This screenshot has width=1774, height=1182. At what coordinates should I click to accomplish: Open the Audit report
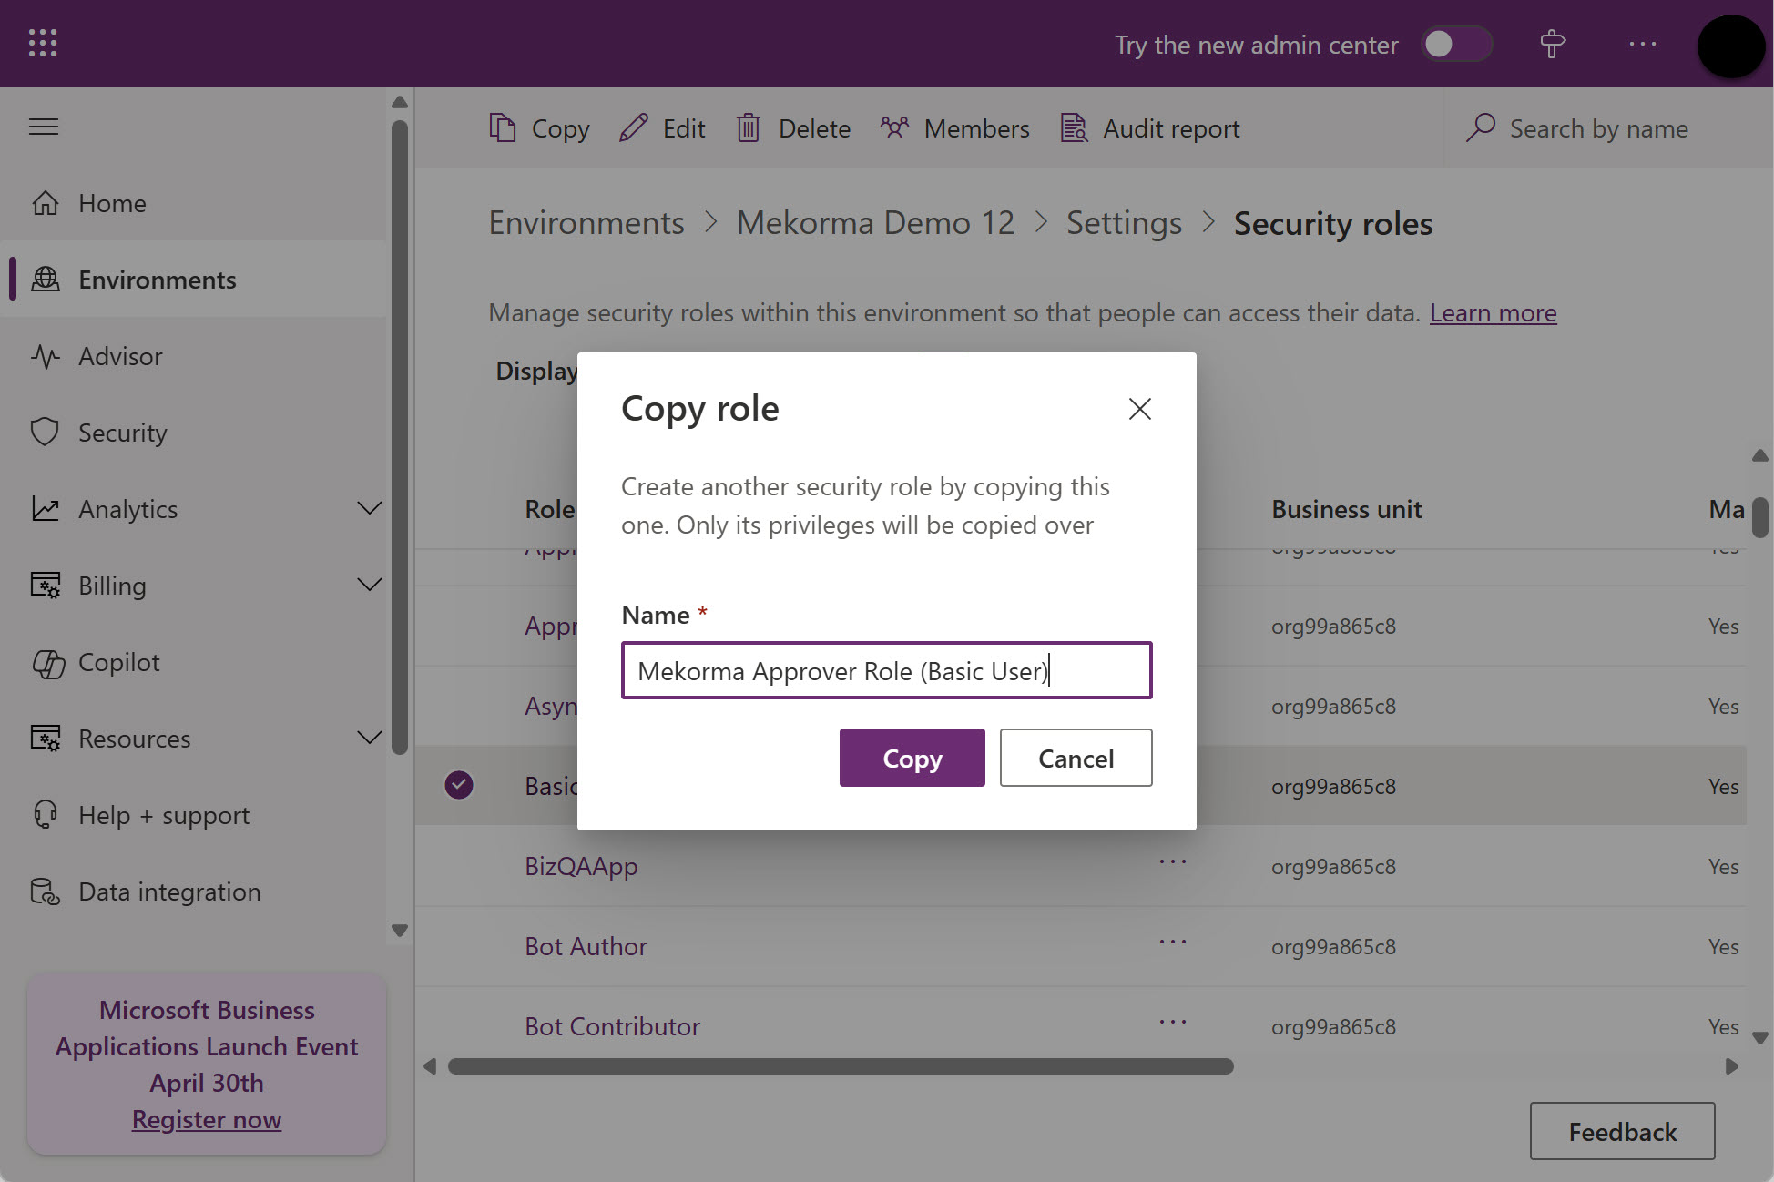pos(1149,128)
